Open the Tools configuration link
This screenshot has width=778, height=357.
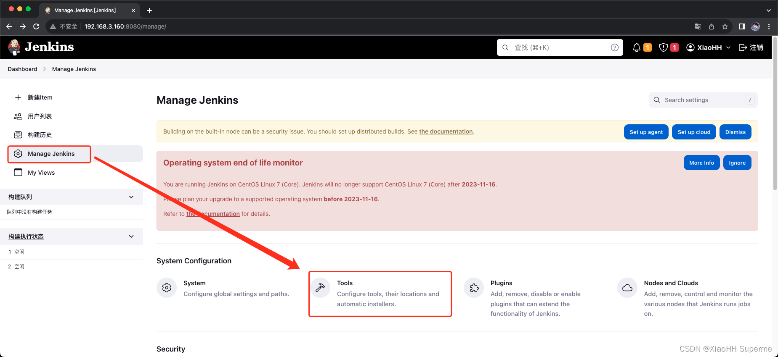pyautogui.click(x=345, y=283)
